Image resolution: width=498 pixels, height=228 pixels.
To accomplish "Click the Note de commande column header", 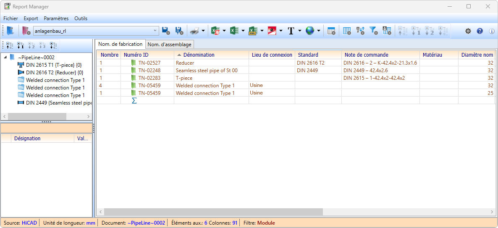I will [366, 55].
